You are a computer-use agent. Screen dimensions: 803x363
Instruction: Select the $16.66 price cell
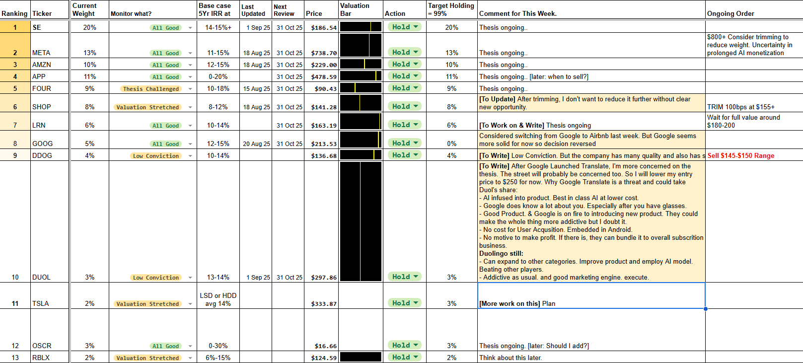321,330
